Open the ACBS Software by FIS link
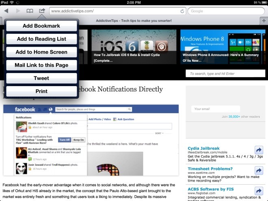This screenshot has height=201, width=268. (211, 189)
